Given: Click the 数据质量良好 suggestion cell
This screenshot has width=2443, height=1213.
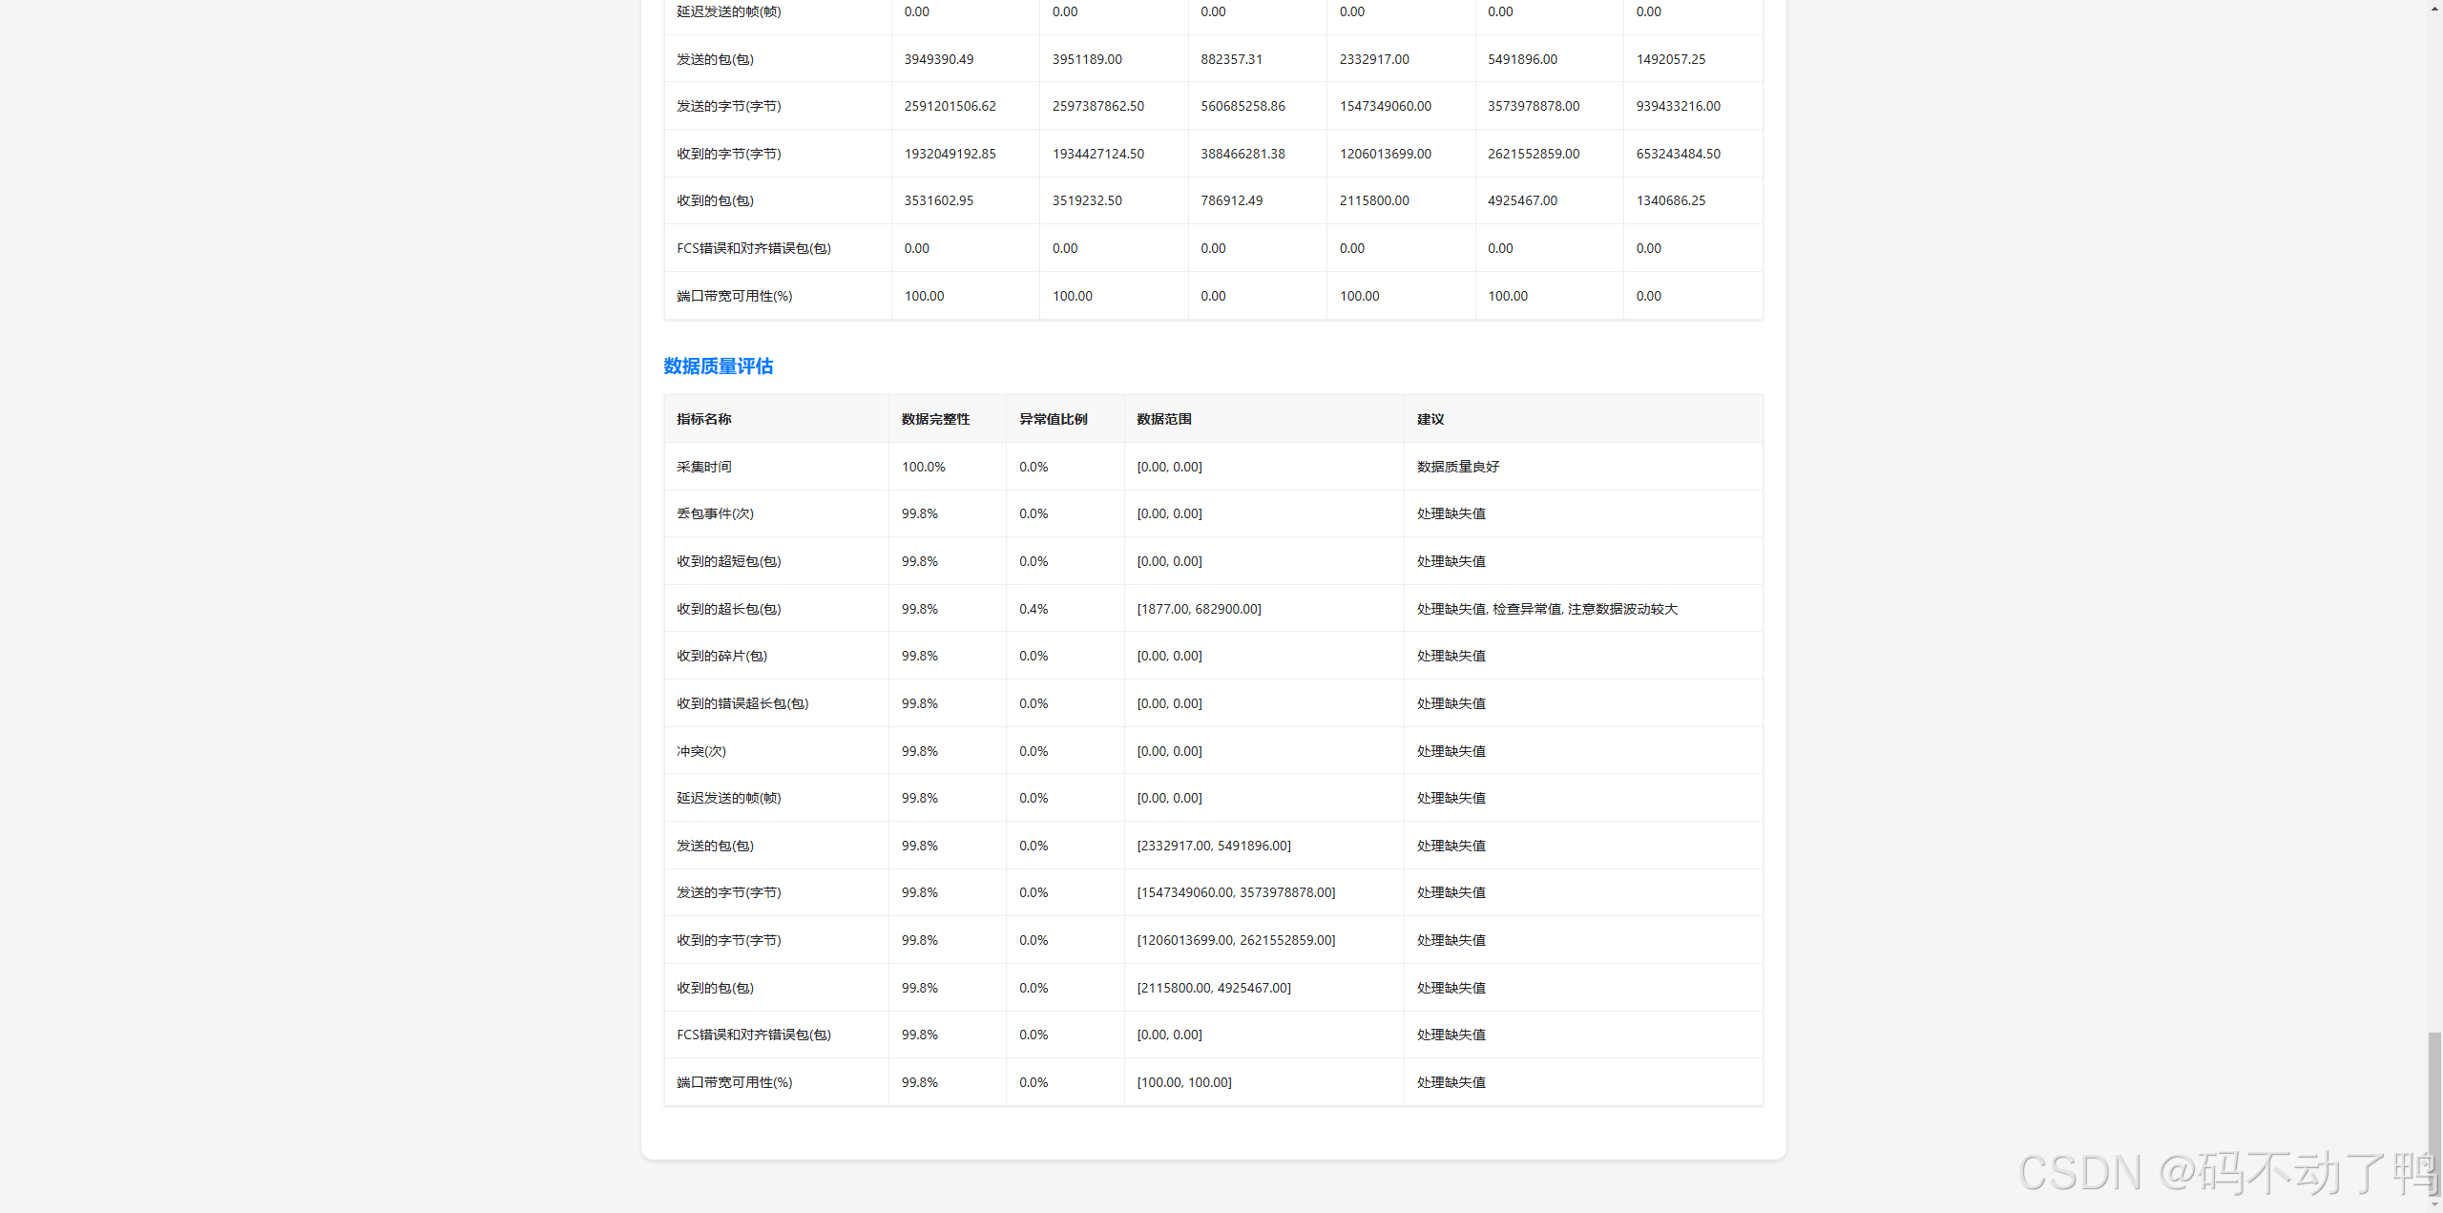Looking at the screenshot, I should point(1457,467).
